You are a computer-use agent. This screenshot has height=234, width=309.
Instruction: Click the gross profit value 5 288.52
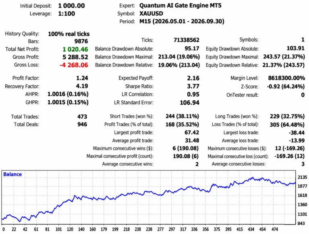coord(75,57)
